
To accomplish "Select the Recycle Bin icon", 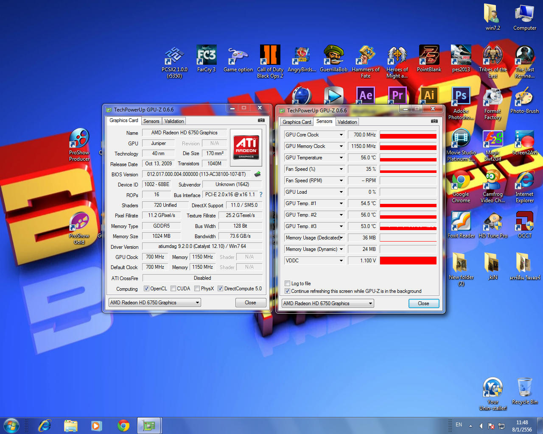I will pyautogui.click(x=525, y=391).
